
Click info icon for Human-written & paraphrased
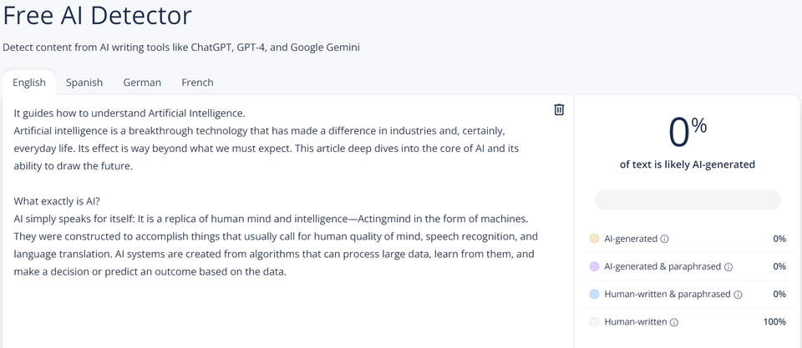[x=739, y=295]
